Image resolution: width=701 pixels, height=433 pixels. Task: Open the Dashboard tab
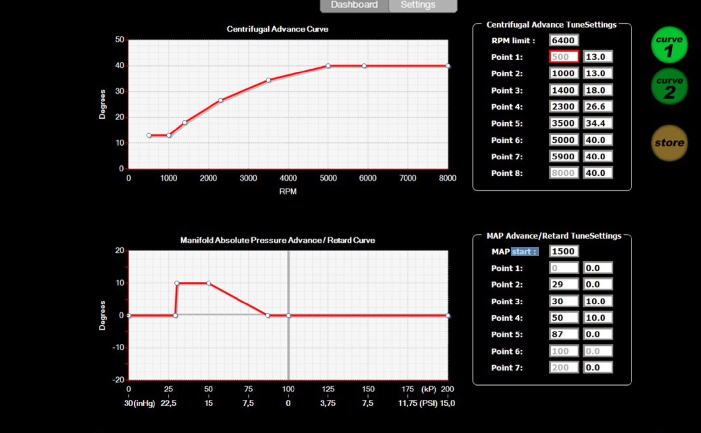pos(354,5)
